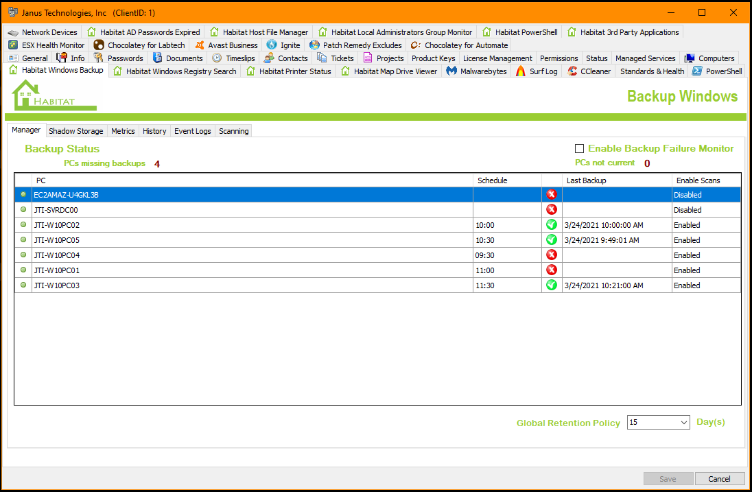752x492 pixels.
Task: Enable the Backup Failure Monitor checkbox
Action: coord(580,149)
